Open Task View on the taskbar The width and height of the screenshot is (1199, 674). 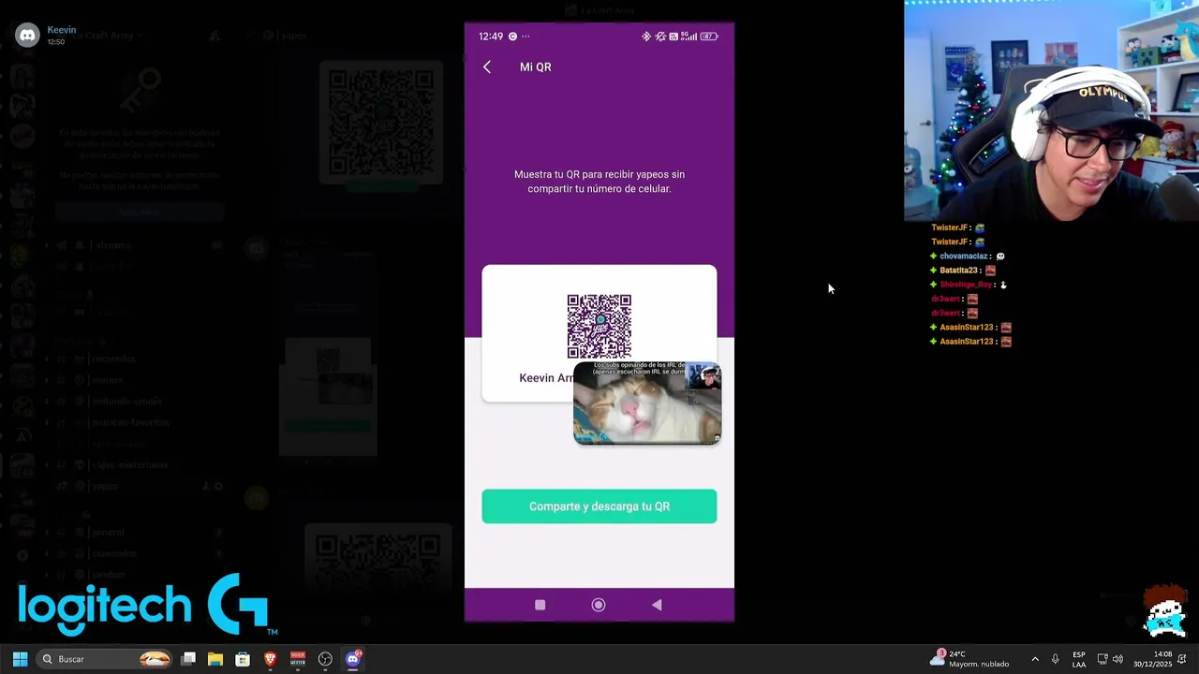point(188,659)
